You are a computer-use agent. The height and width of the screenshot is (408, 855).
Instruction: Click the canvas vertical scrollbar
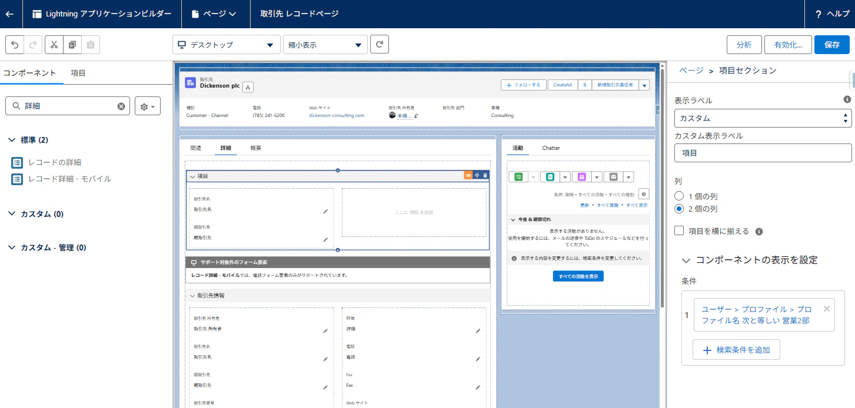pyautogui.click(x=663, y=188)
